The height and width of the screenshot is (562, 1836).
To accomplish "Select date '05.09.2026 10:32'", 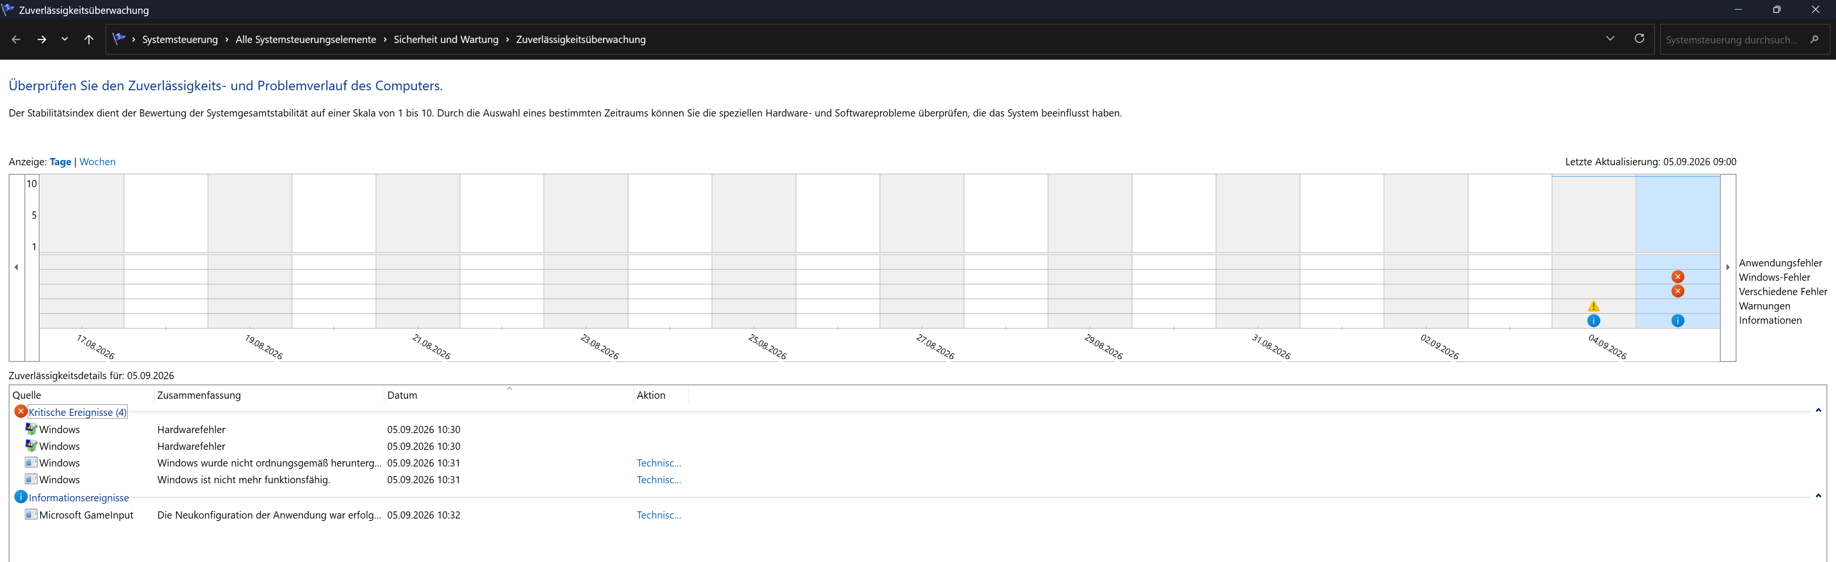I will (423, 515).
